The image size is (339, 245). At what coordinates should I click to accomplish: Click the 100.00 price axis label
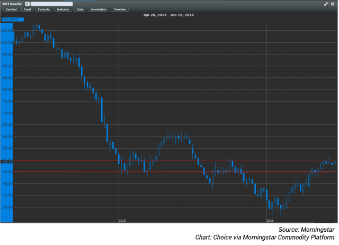7,42
